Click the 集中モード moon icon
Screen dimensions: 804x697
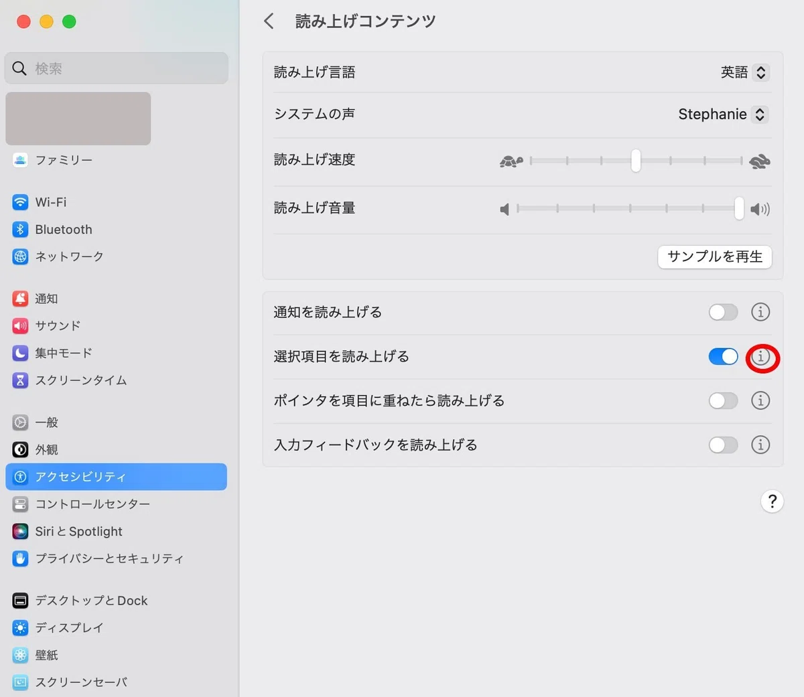[21, 353]
